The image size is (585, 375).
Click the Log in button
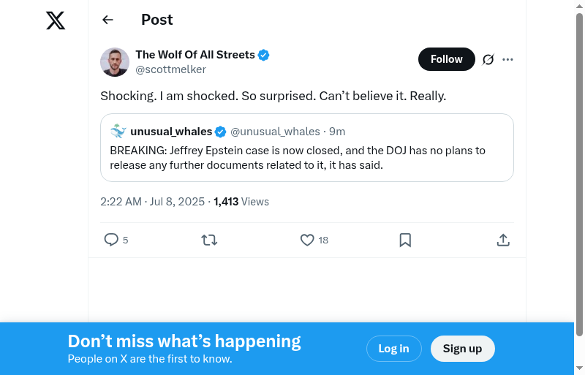point(393,349)
